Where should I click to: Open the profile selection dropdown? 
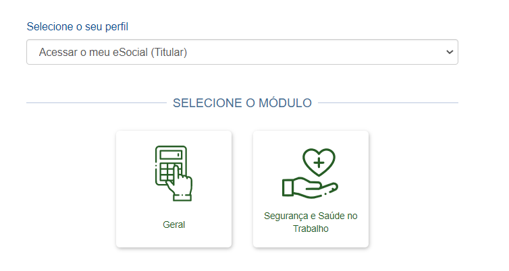[x=242, y=52]
